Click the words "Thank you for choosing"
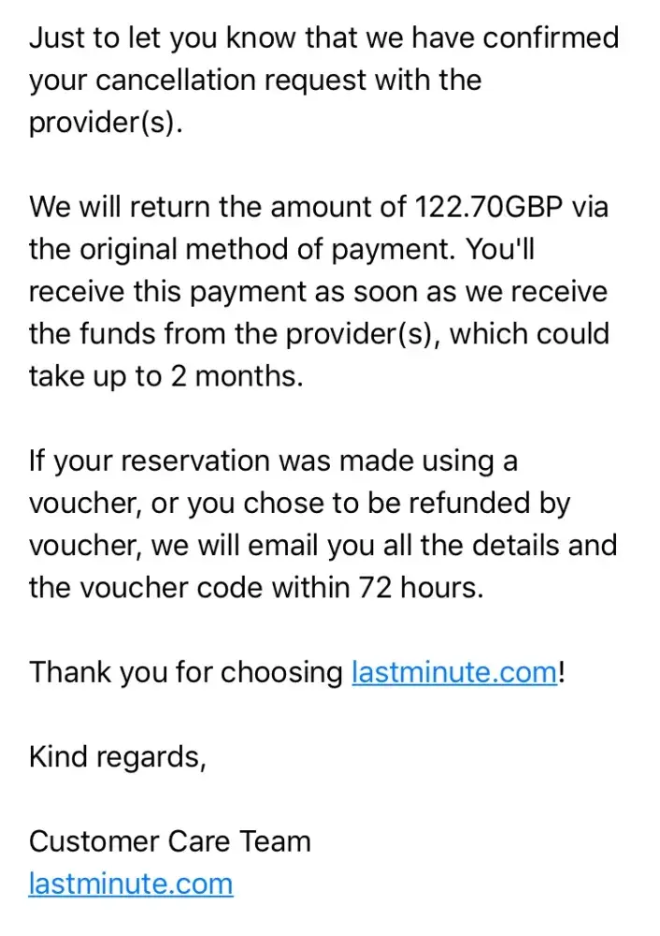Viewport: 660px width, 936px height. point(186,672)
